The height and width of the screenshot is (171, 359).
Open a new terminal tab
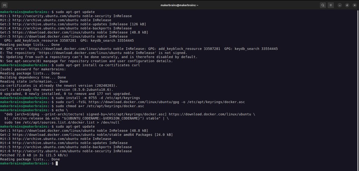pos(5,5)
